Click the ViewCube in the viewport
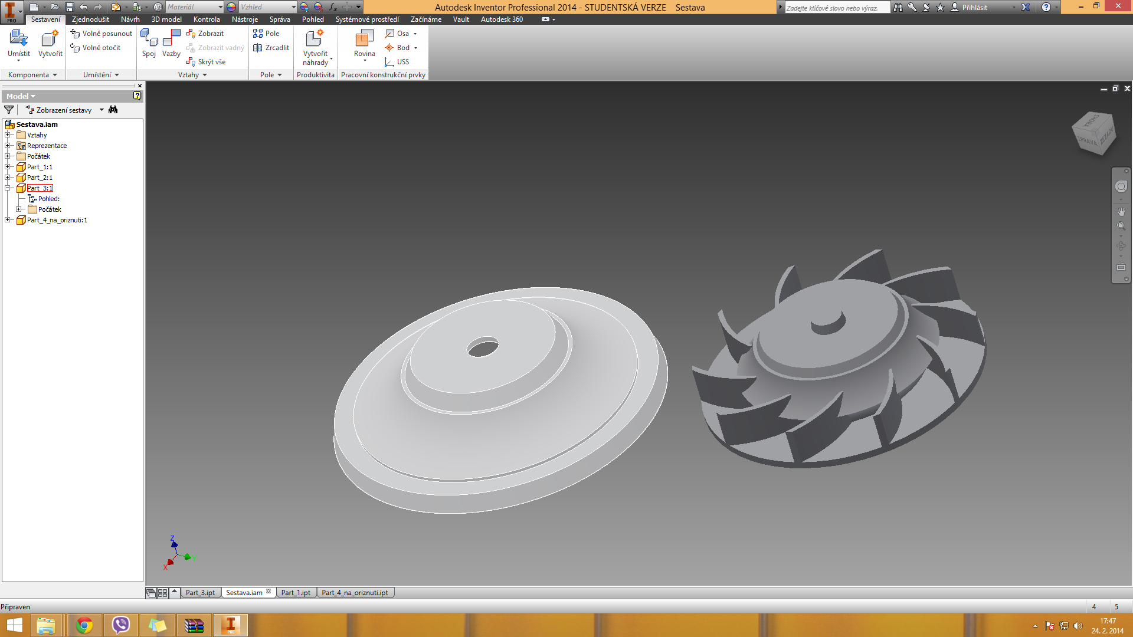The width and height of the screenshot is (1133, 637). pyautogui.click(x=1093, y=133)
